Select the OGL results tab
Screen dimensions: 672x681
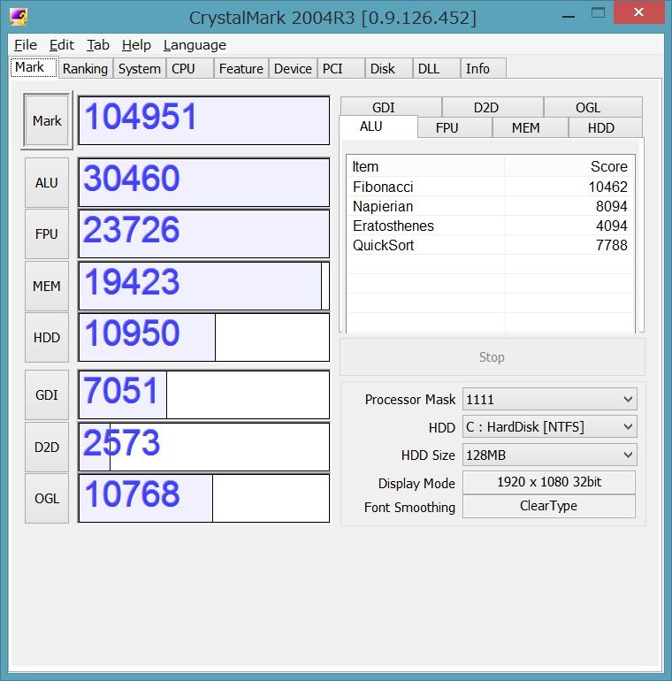593,107
